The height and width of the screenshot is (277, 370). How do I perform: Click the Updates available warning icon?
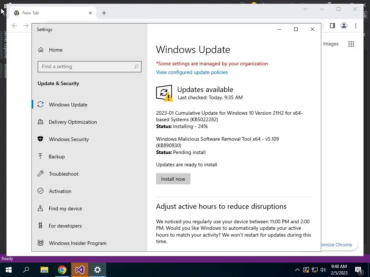[164, 93]
